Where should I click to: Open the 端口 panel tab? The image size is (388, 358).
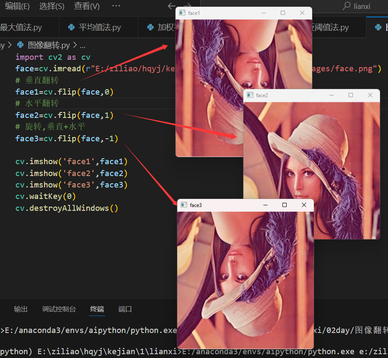125,309
